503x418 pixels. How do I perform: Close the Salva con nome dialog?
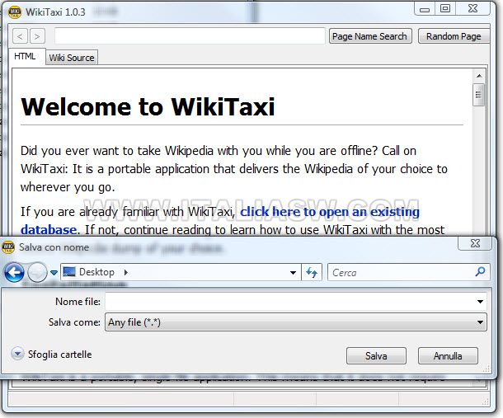(475, 243)
